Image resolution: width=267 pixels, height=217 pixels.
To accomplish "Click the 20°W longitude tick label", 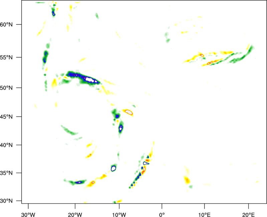I will 75,215.
